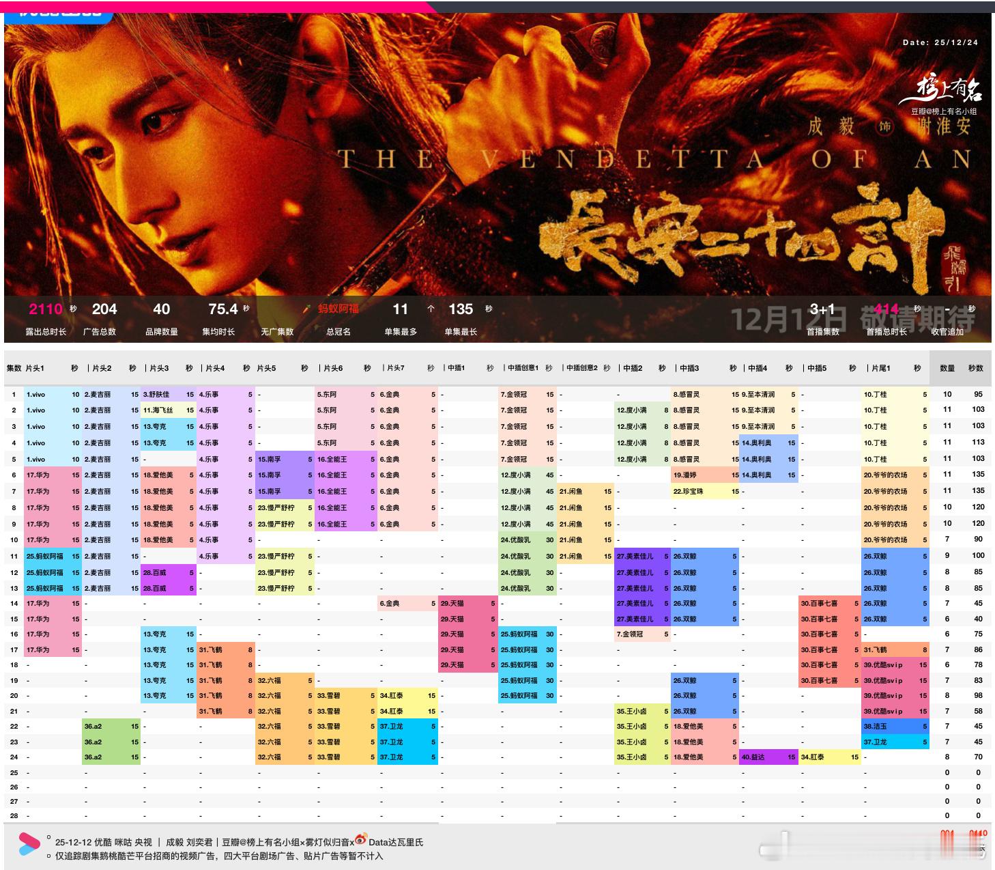
Task: Click episode number 28 in the table
Action: (x=14, y=815)
